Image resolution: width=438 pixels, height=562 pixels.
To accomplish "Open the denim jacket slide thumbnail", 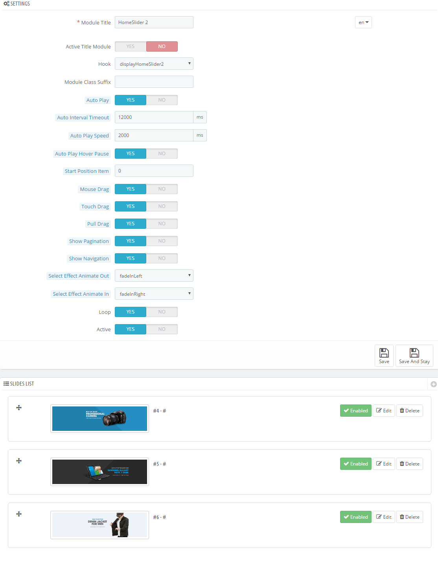I will tap(99, 525).
